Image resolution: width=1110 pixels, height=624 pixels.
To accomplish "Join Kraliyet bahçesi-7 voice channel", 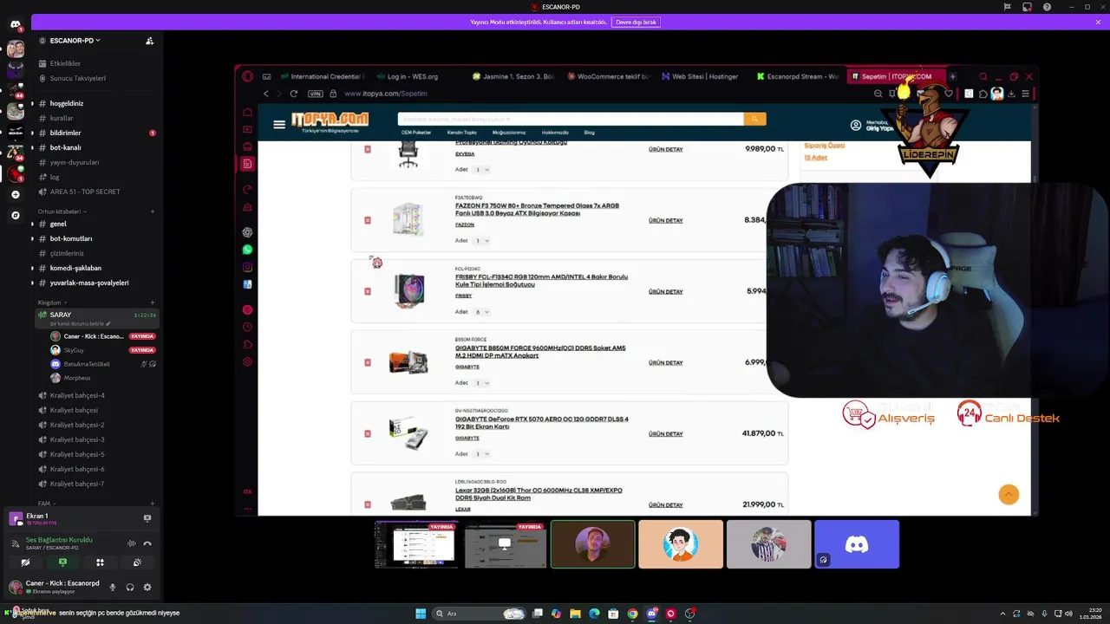I will coord(77,484).
